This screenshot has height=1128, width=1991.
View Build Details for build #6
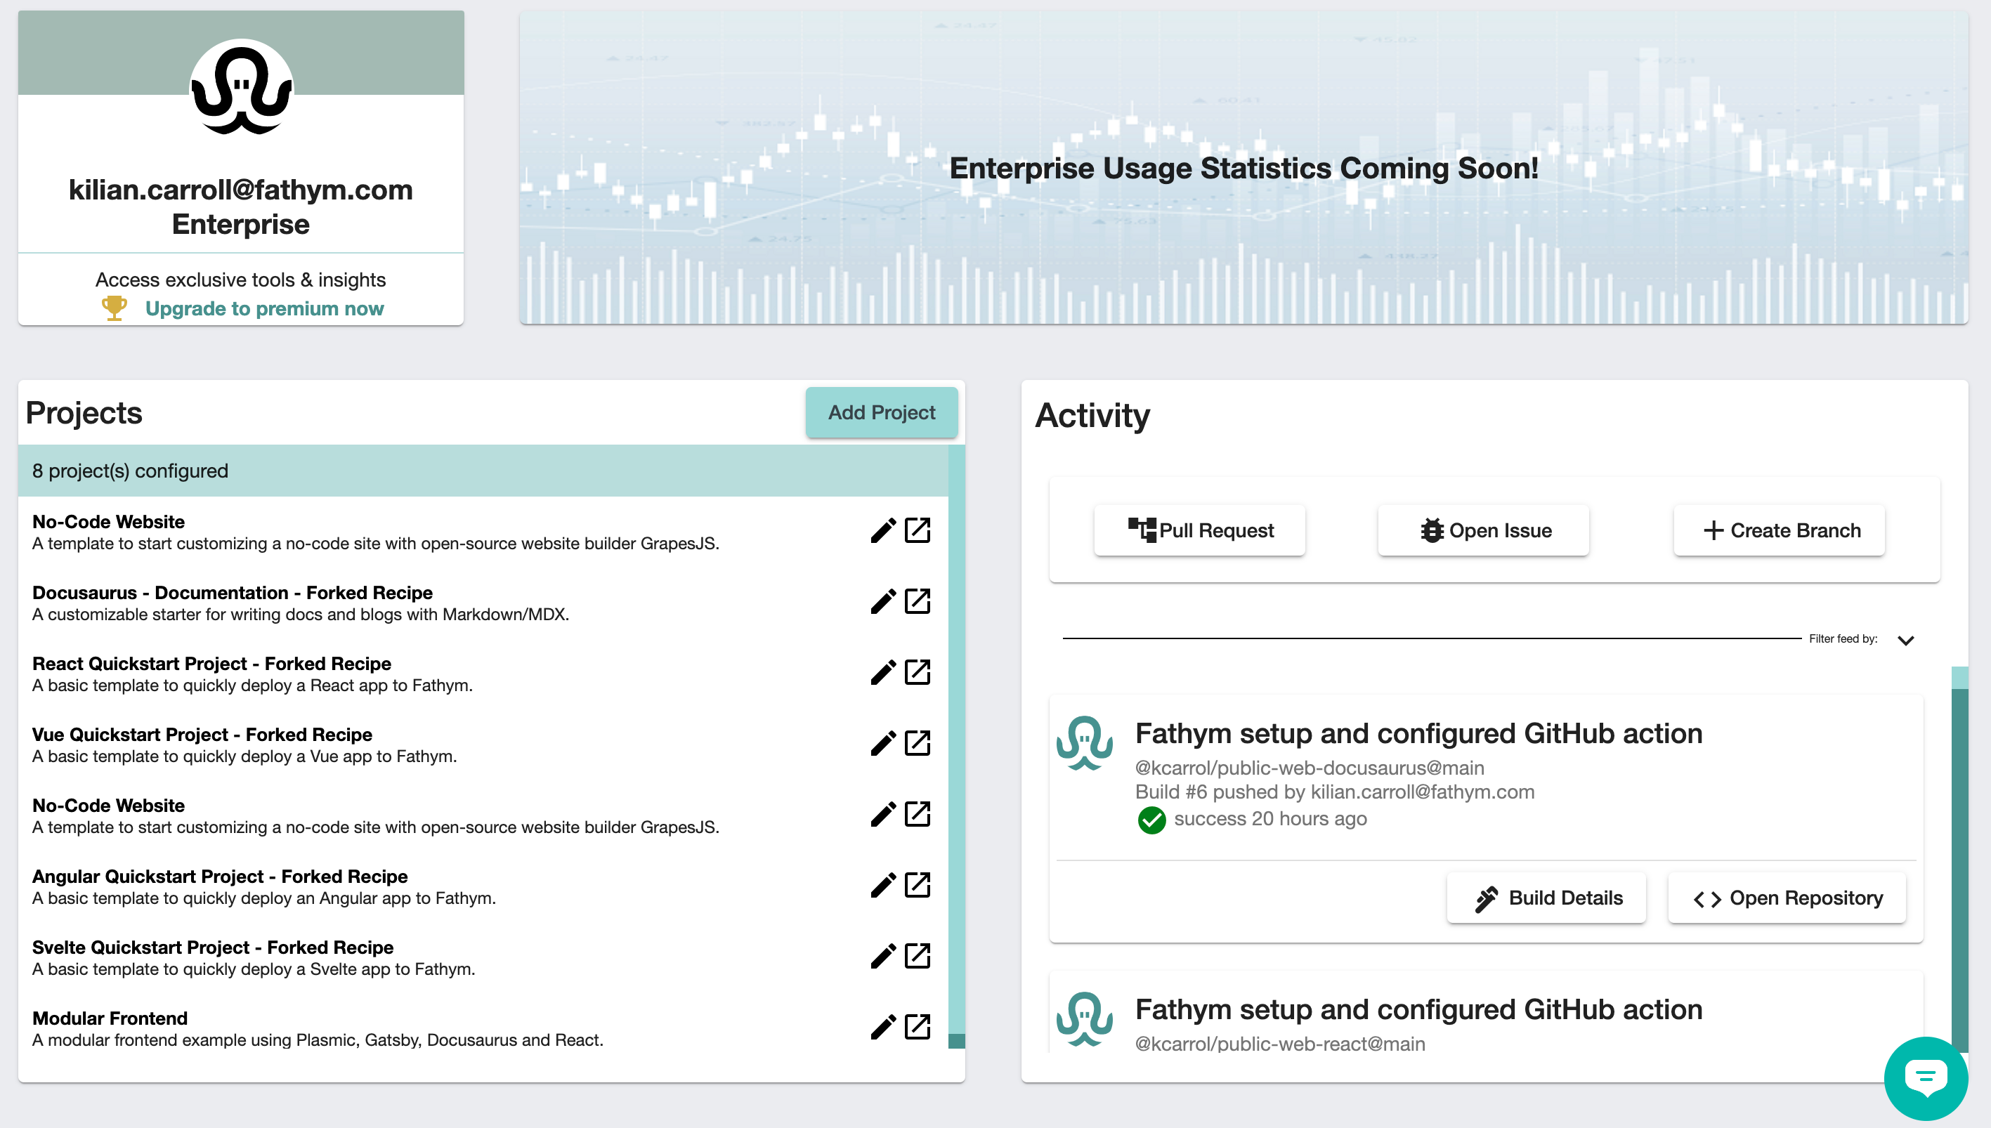tap(1546, 898)
